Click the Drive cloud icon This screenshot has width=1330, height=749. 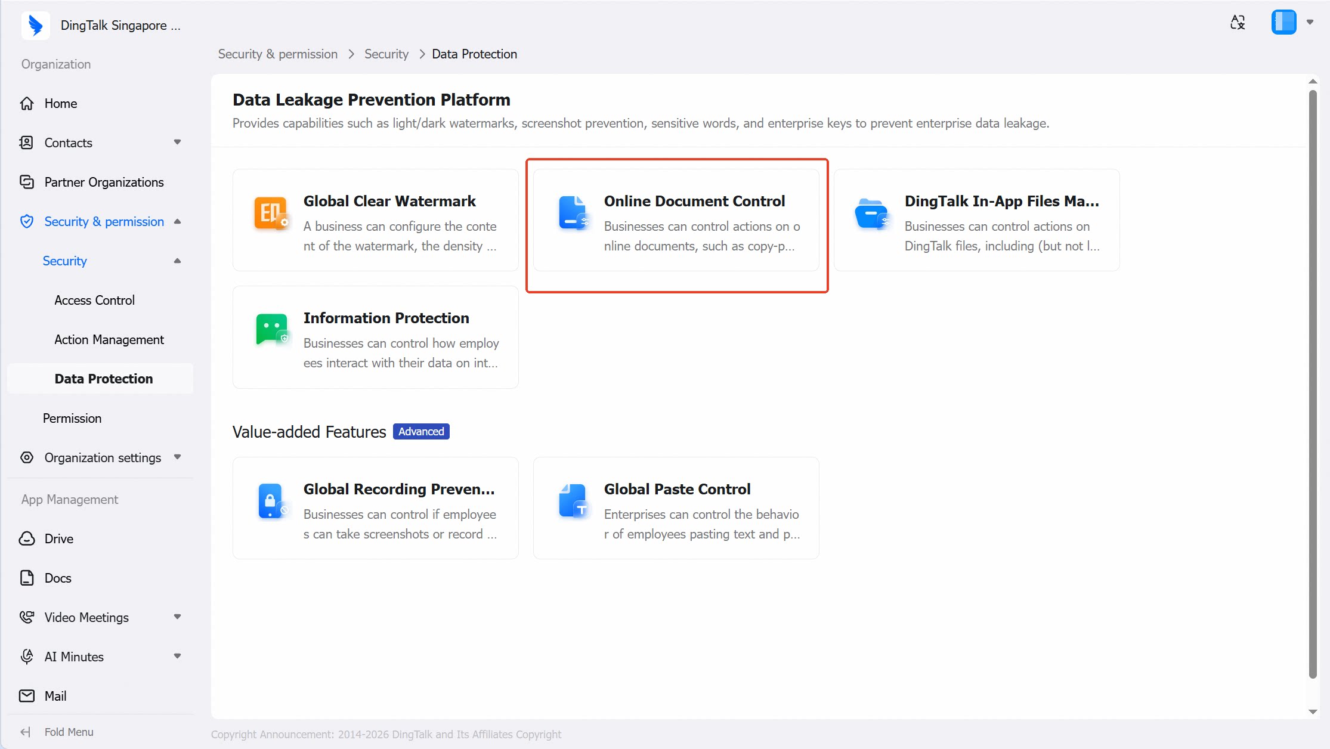(x=27, y=538)
